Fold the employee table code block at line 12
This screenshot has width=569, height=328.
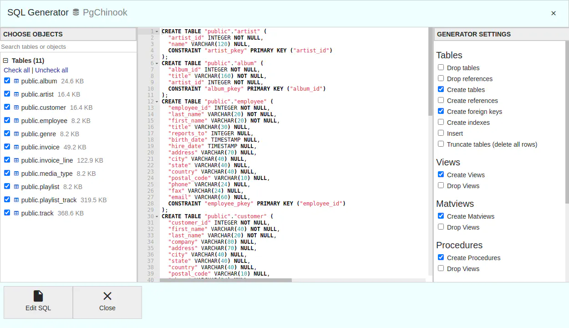point(157,102)
